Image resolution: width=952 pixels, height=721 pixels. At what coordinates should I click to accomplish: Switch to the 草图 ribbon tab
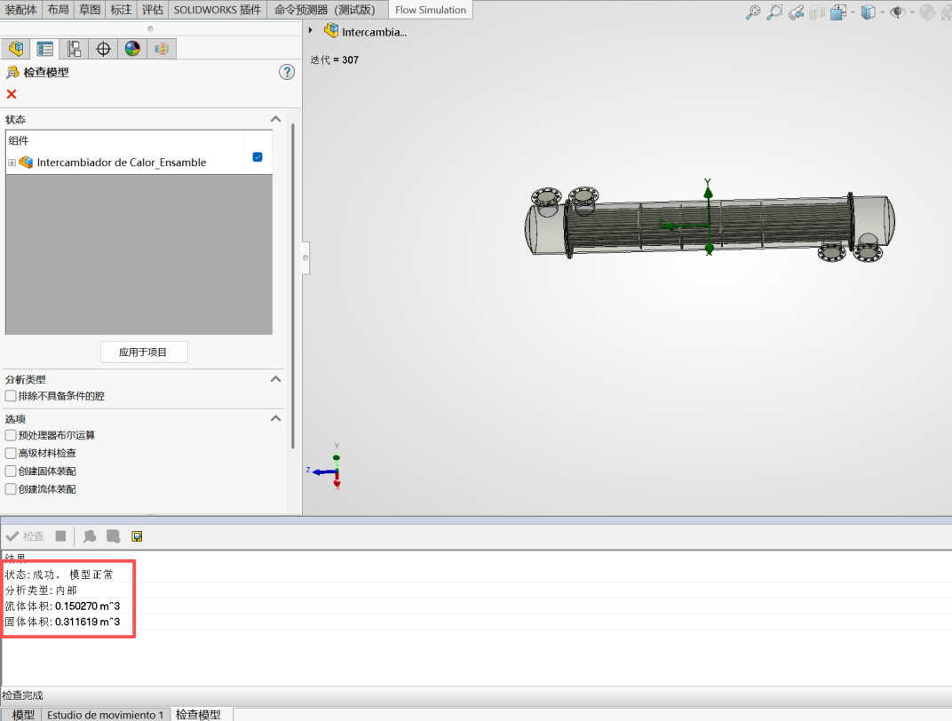[x=90, y=10]
